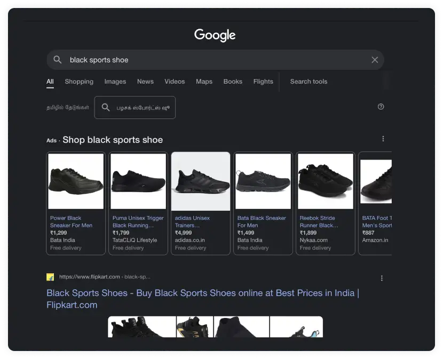Open the News tab

tap(145, 82)
